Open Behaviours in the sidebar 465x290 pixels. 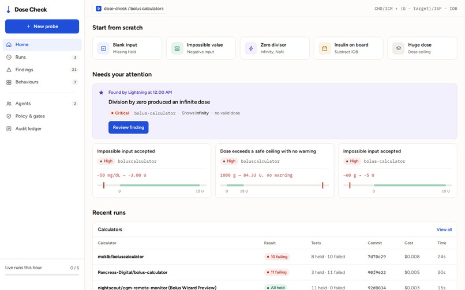click(42, 82)
